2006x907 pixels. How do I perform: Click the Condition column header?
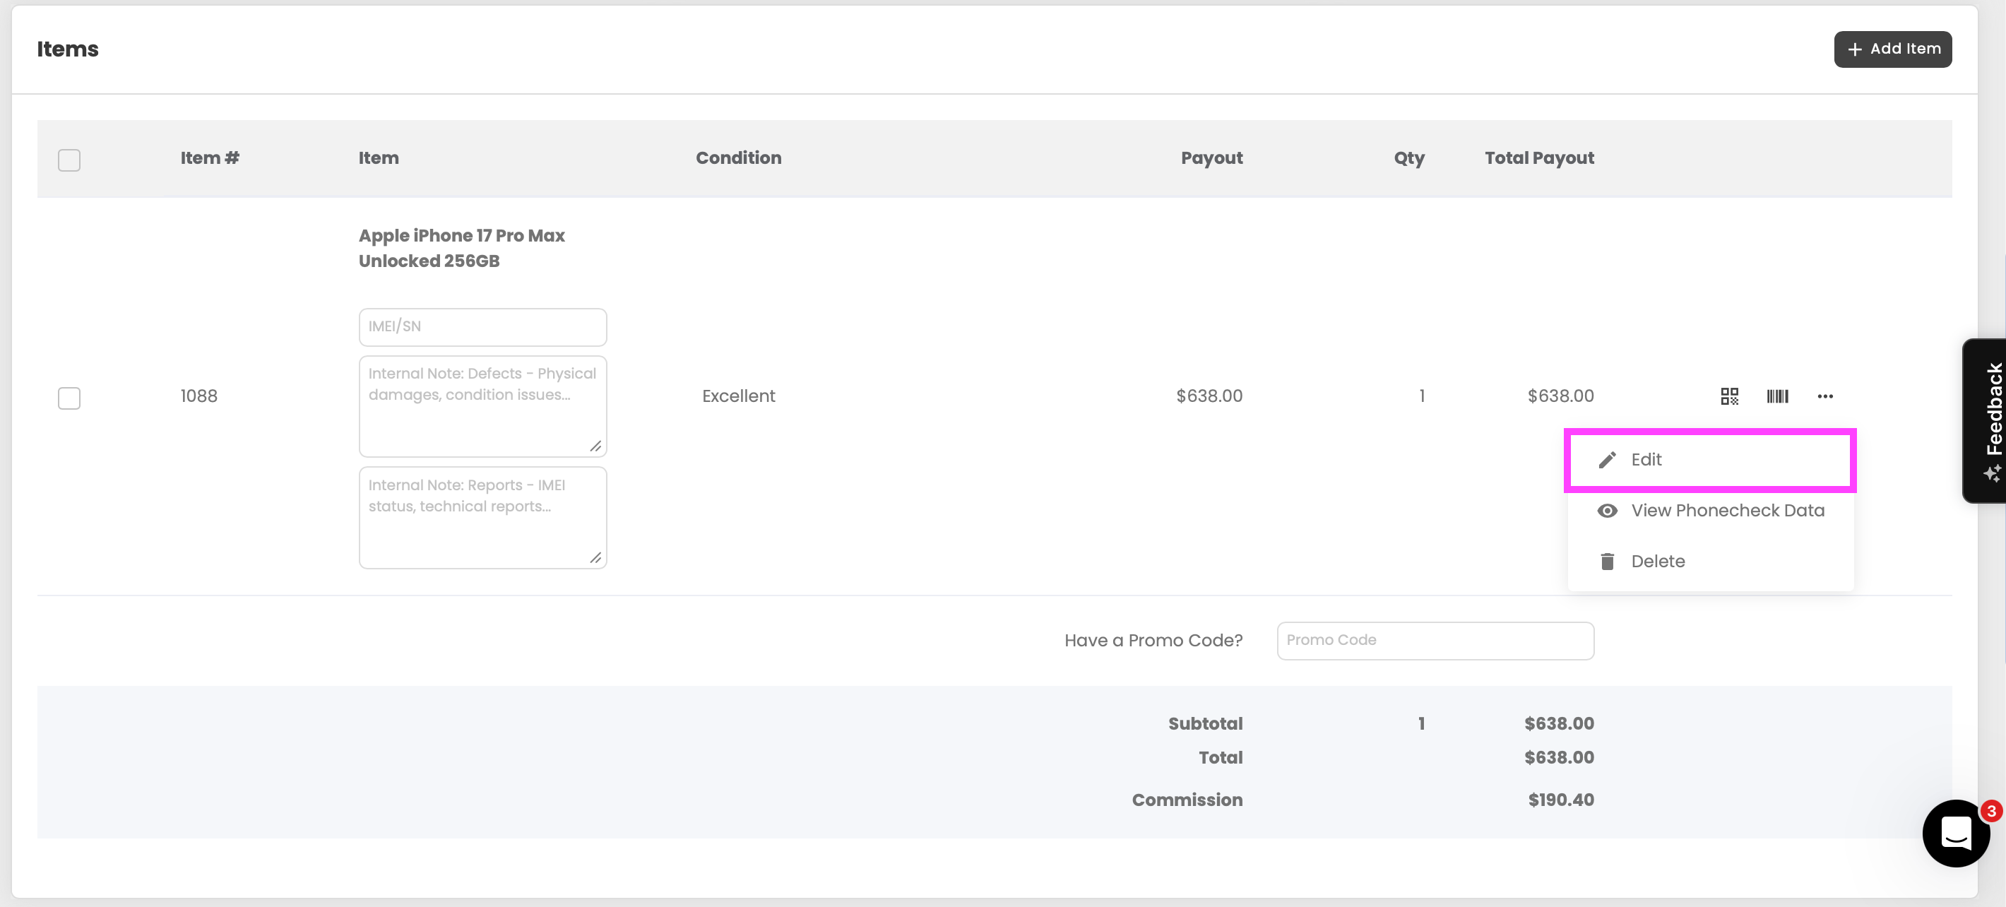tap(738, 158)
